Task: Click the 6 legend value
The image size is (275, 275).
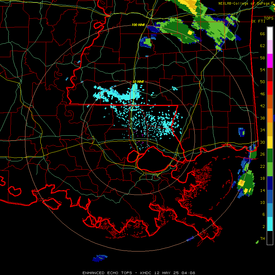Action: (x=264, y=214)
